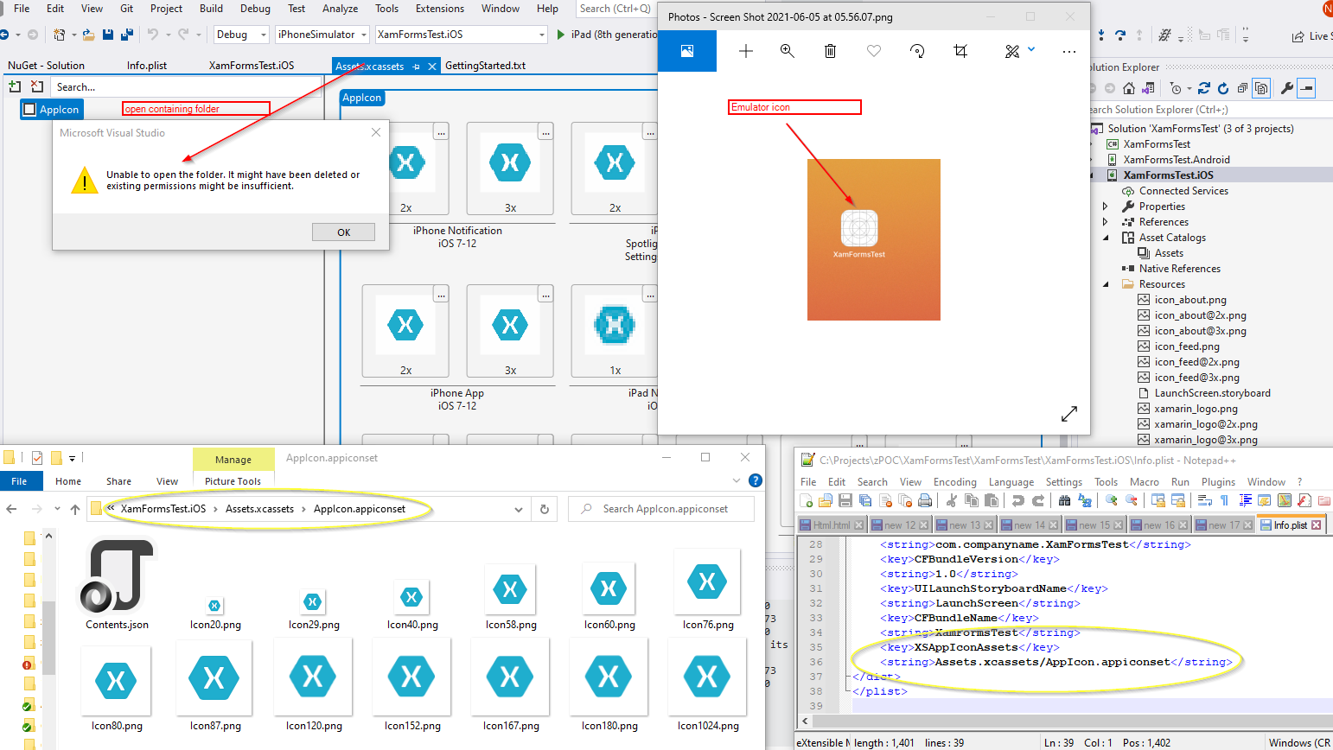The width and height of the screenshot is (1333, 750).
Task: Toggle Show All Files in Solution Explorer
Action: click(x=1261, y=88)
